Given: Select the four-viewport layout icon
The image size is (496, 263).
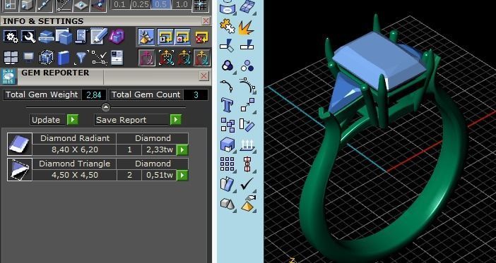Looking at the screenshot, I should [x=11, y=57].
